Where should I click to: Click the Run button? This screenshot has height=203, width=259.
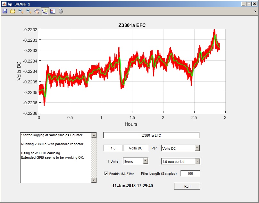click(x=187, y=186)
